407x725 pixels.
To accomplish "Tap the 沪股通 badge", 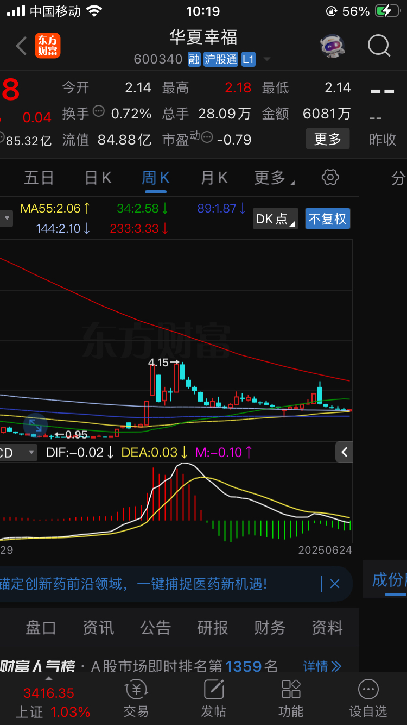I will click(221, 60).
